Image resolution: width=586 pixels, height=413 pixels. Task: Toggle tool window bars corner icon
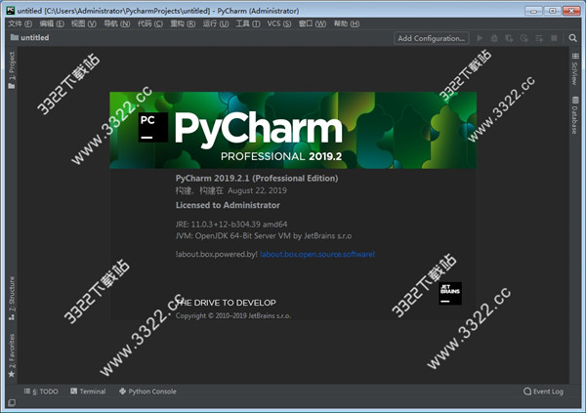point(12,403)
